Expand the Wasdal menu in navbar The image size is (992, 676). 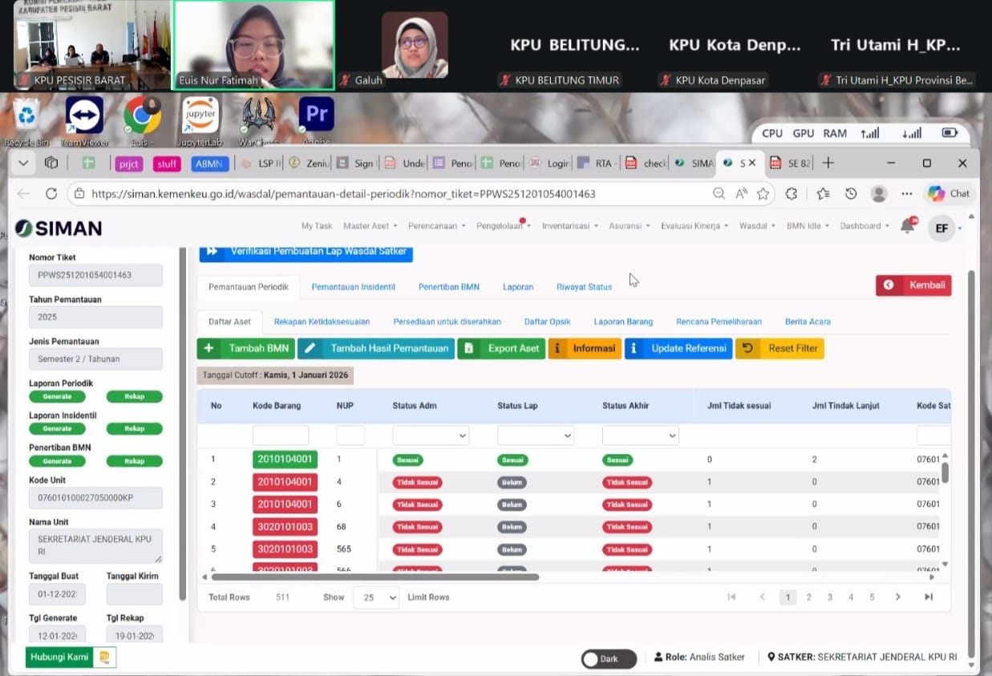click(756, 226)
